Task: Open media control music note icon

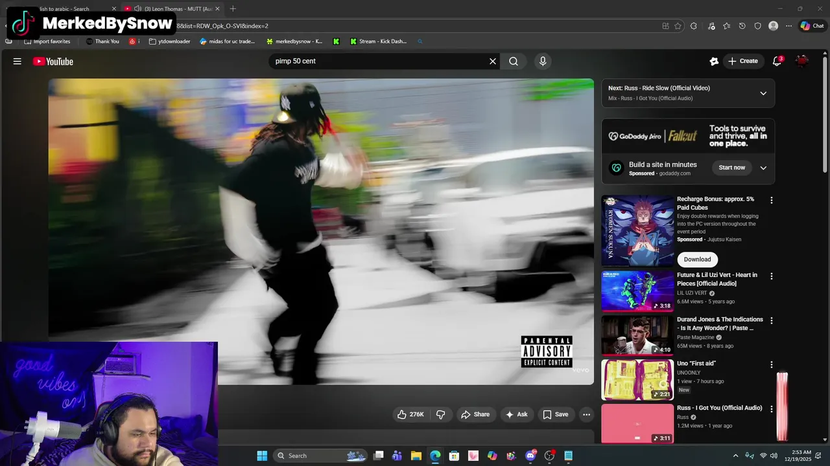Action: (x=711, y=26)
